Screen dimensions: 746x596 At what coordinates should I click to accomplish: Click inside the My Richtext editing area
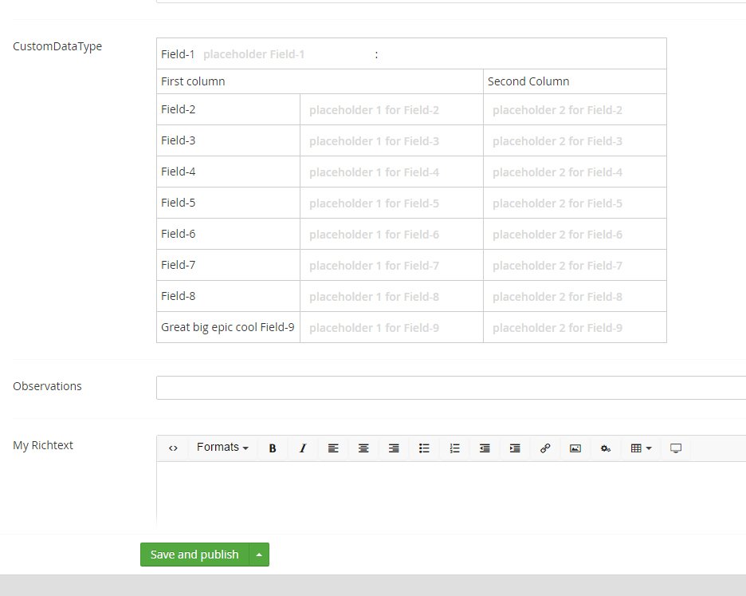tap(451, 493)
